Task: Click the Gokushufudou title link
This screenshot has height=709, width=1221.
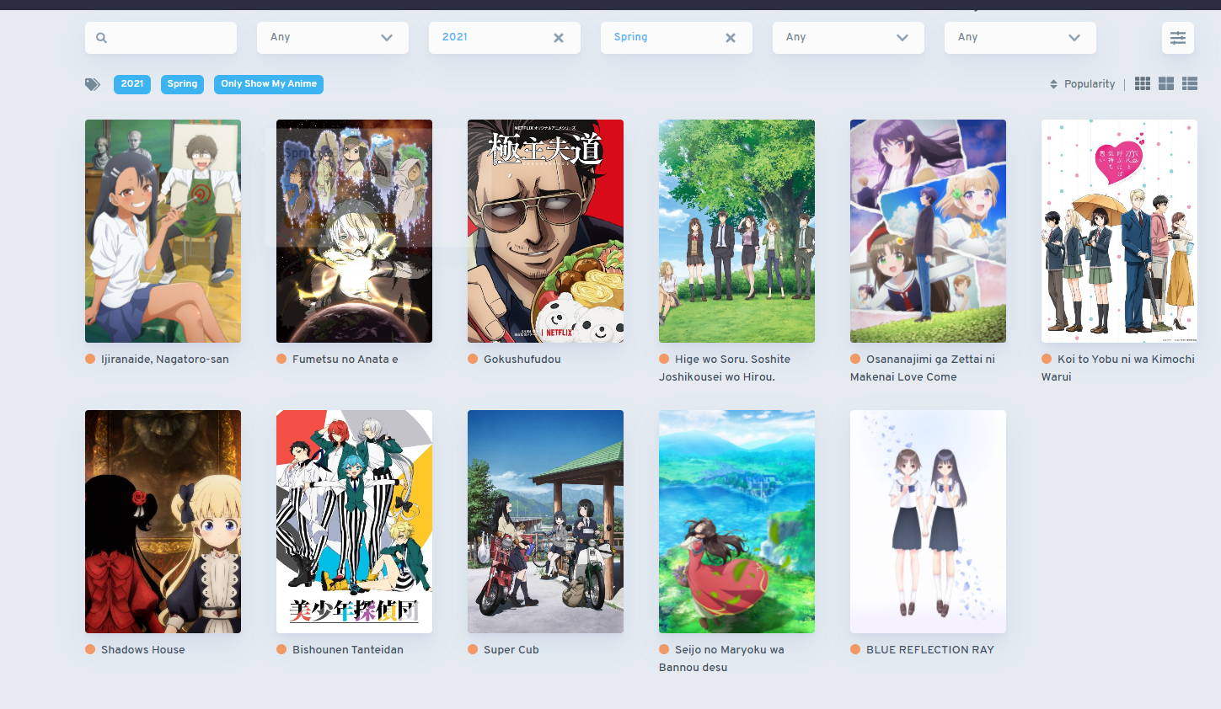Action: click(x=522, y=360)
